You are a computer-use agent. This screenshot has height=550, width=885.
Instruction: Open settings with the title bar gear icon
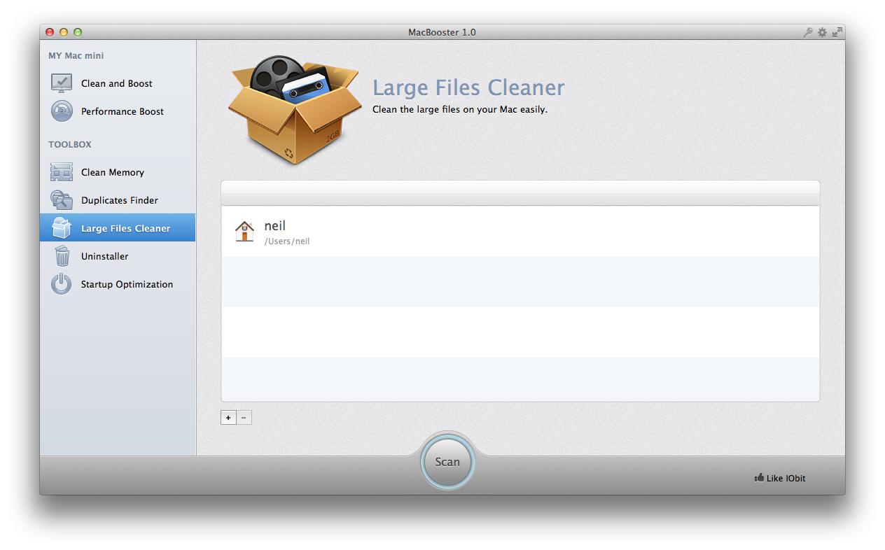point(822,32)
